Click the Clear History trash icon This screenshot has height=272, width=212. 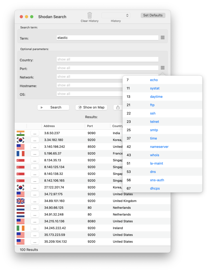tap(90, 15)
